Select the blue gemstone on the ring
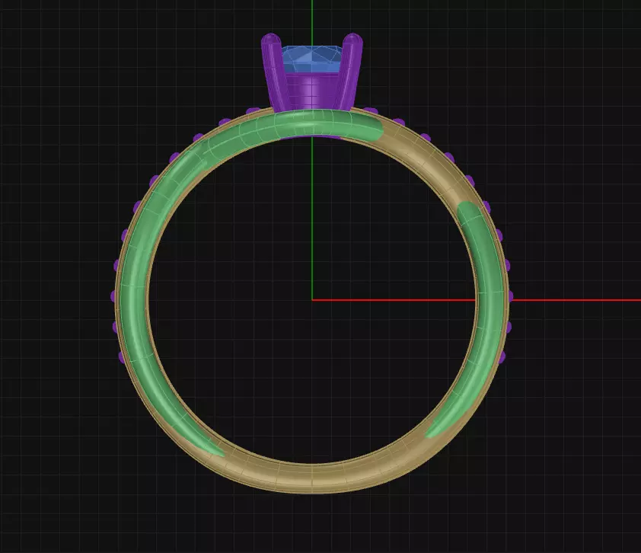 tap(311, 59)
